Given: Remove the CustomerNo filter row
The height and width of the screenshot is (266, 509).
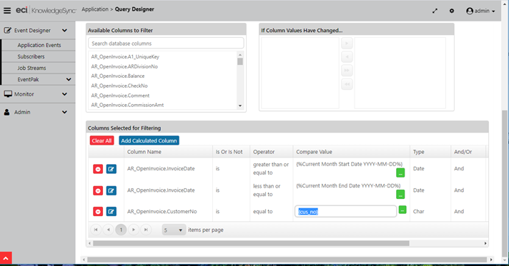Looking at the screenshot, I should pyautogui.click(x=98, y=212).
